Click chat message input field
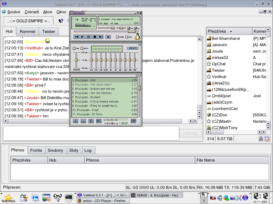This screenshot has height=204, width=273. coord(91,133)
